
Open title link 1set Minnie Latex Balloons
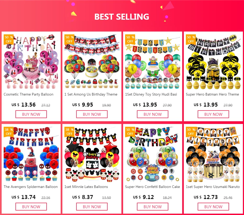point(86,187)
